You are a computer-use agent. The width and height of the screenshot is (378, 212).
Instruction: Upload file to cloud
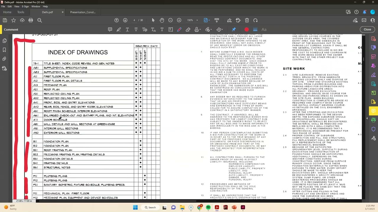[x=22, y=20]
